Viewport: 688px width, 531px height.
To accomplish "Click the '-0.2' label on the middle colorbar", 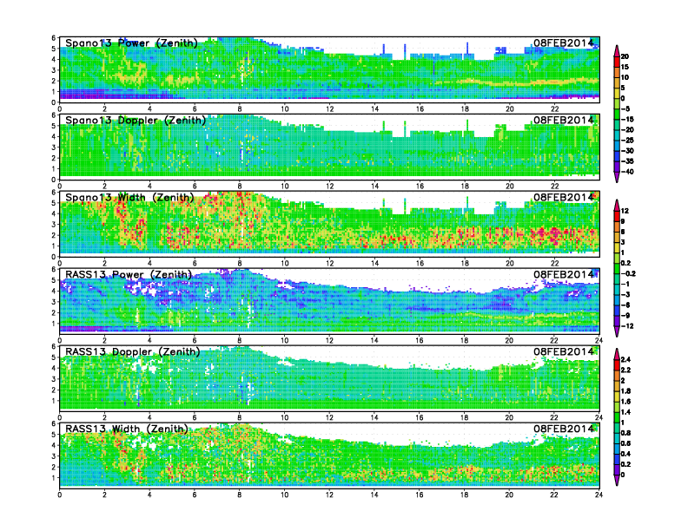I will [628, 274].
